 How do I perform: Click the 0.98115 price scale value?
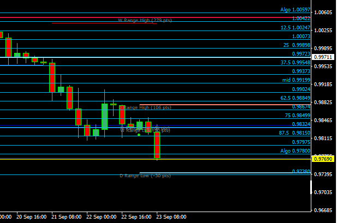(x=323, y=138)
